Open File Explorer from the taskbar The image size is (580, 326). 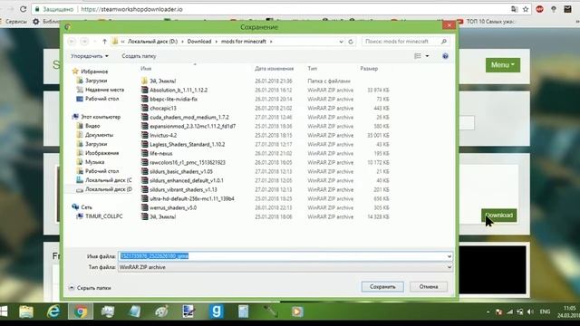tap(26, 312)
